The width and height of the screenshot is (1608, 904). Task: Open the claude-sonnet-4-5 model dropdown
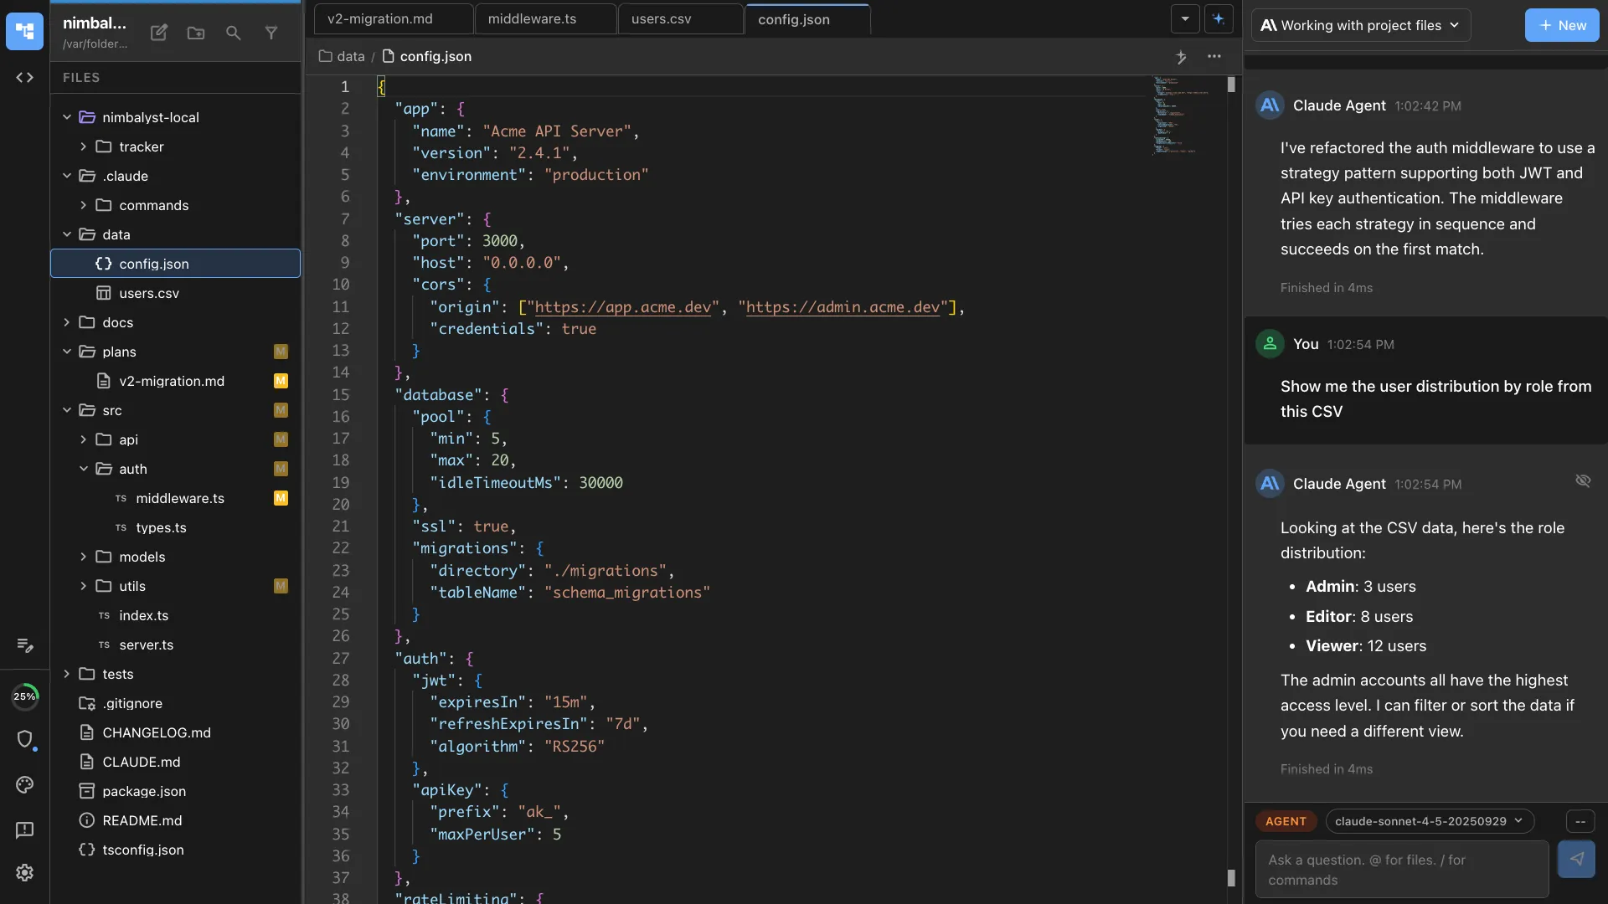click(1429, 821)
